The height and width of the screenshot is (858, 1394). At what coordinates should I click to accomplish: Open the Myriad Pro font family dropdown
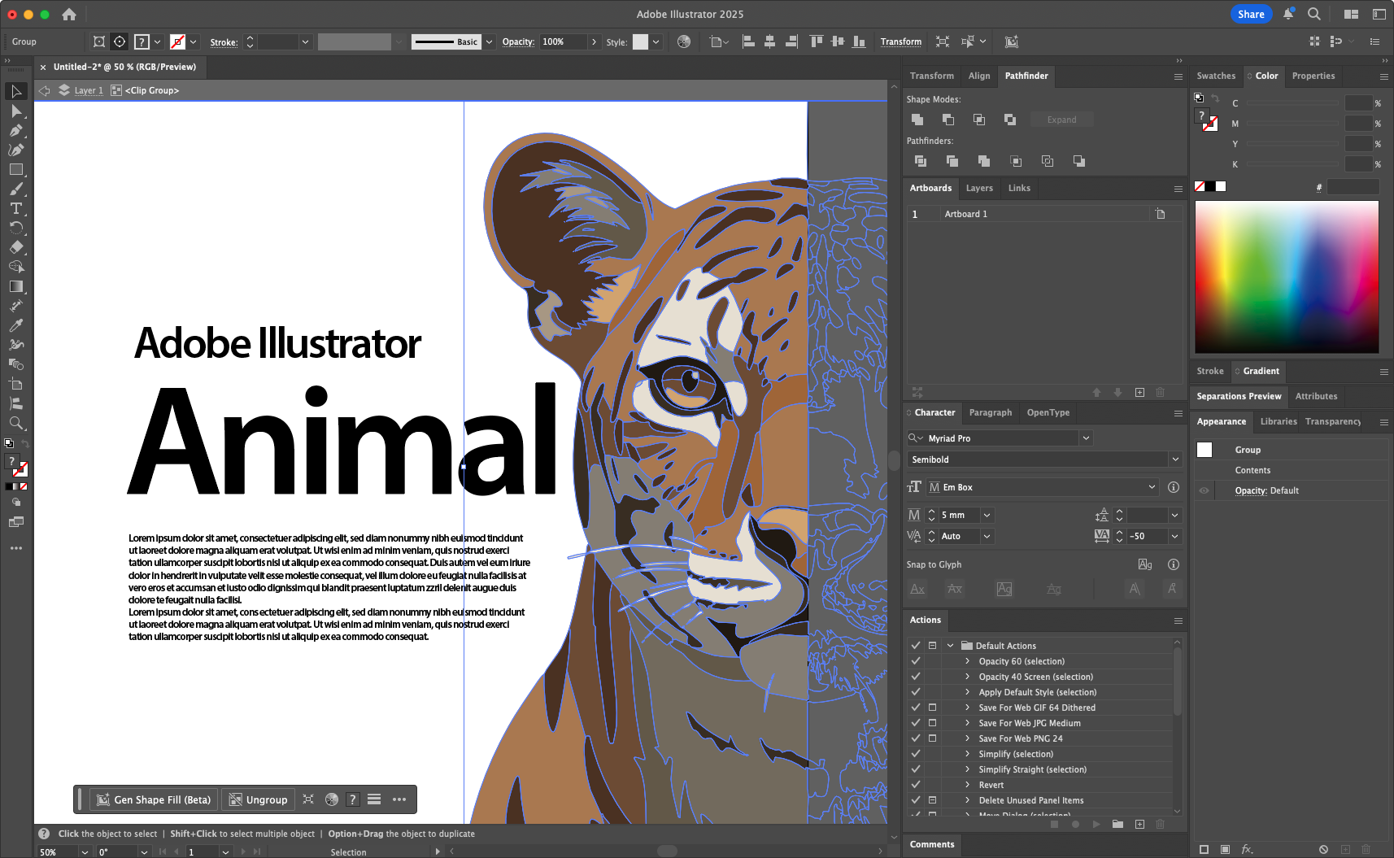click(x=1086, y=438)
